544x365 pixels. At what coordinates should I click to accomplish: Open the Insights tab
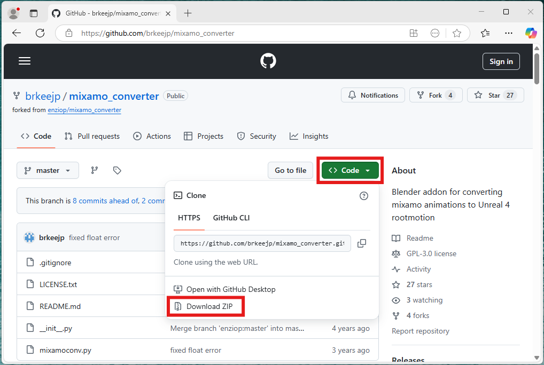309,136
